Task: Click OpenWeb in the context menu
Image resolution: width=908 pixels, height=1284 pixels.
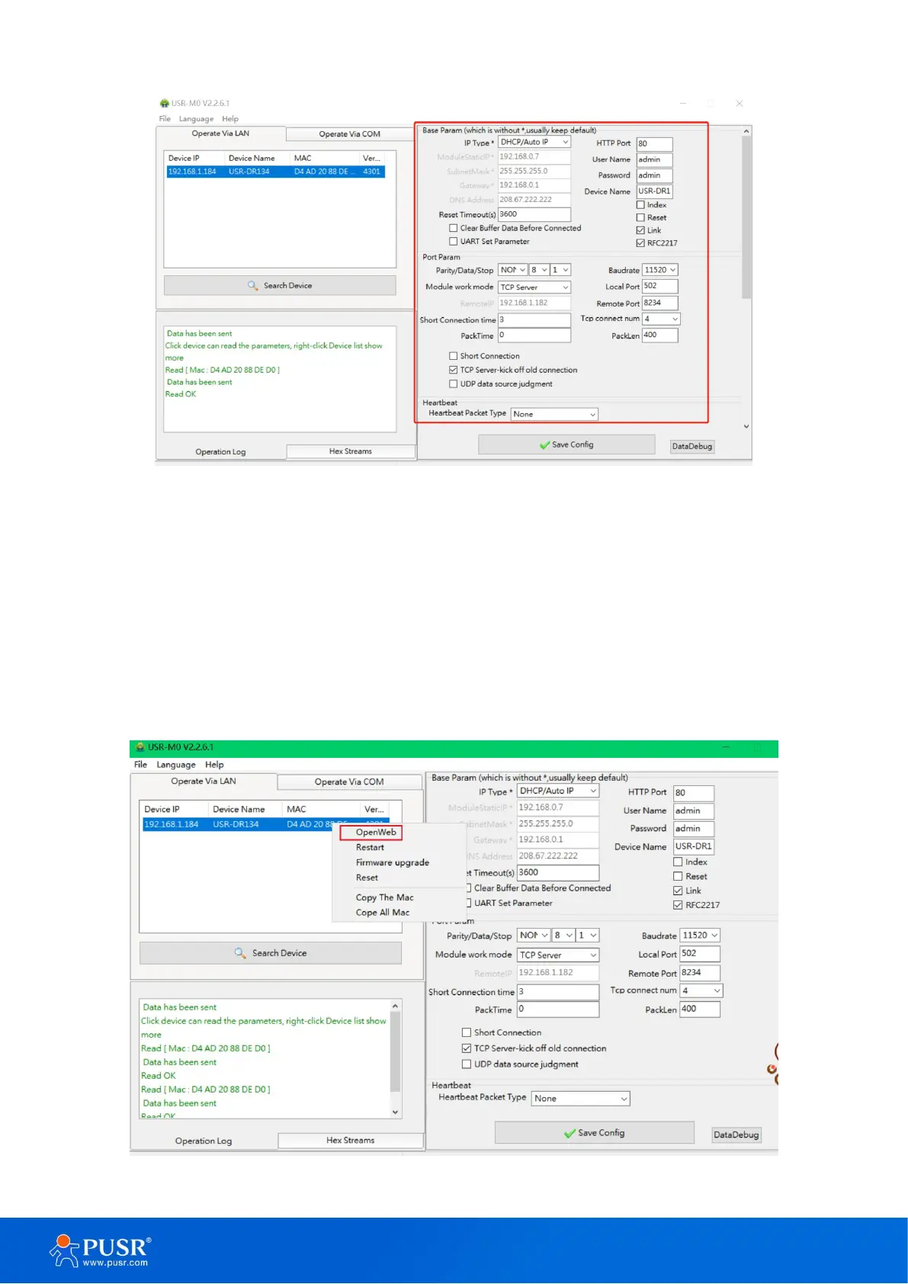Action: (x=376, y=832)
